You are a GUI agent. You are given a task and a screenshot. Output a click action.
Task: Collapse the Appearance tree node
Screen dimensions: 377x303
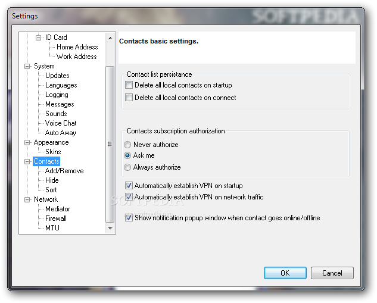pyautogui.click(x=27, y=142)
